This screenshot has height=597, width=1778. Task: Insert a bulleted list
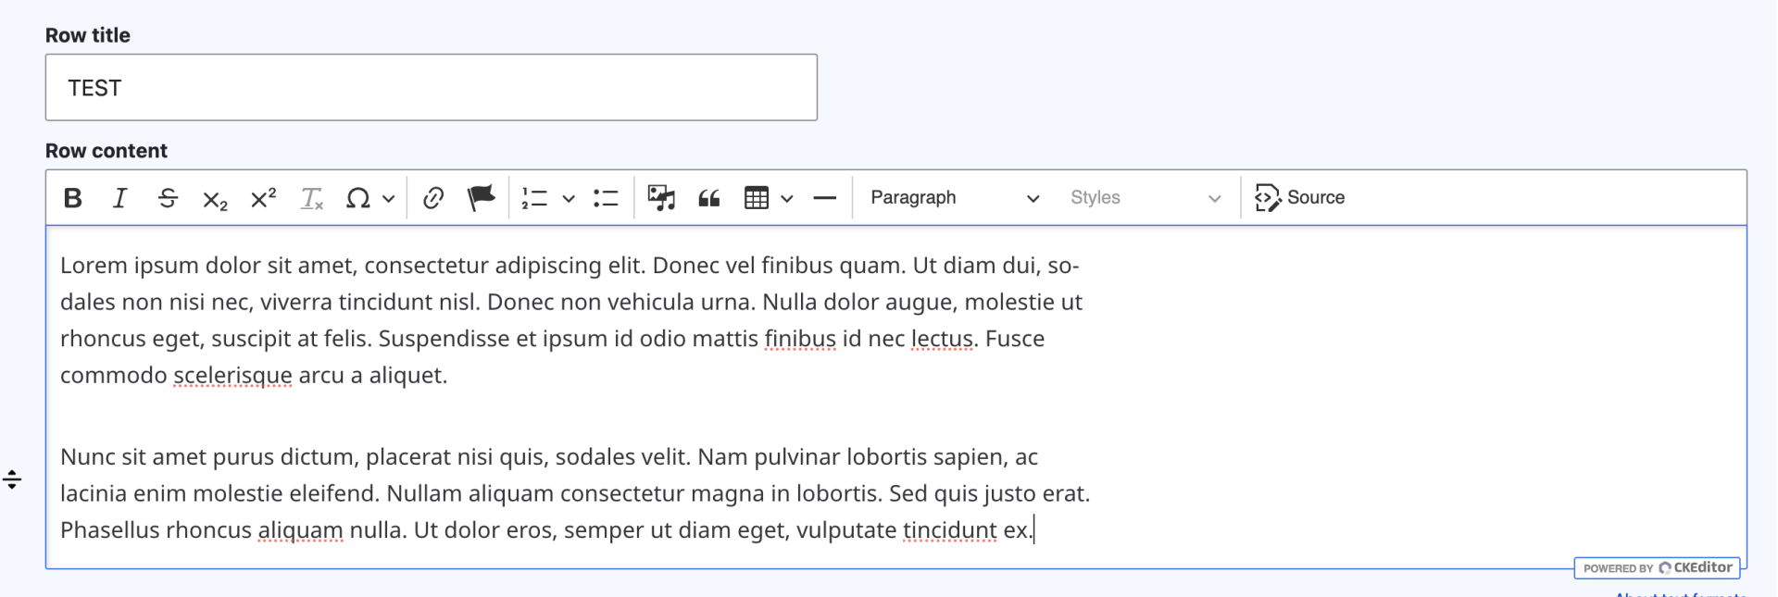tap(606, 198)
